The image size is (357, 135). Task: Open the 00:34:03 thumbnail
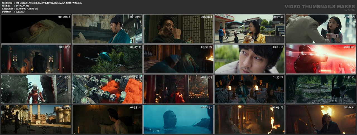(321, 29)
